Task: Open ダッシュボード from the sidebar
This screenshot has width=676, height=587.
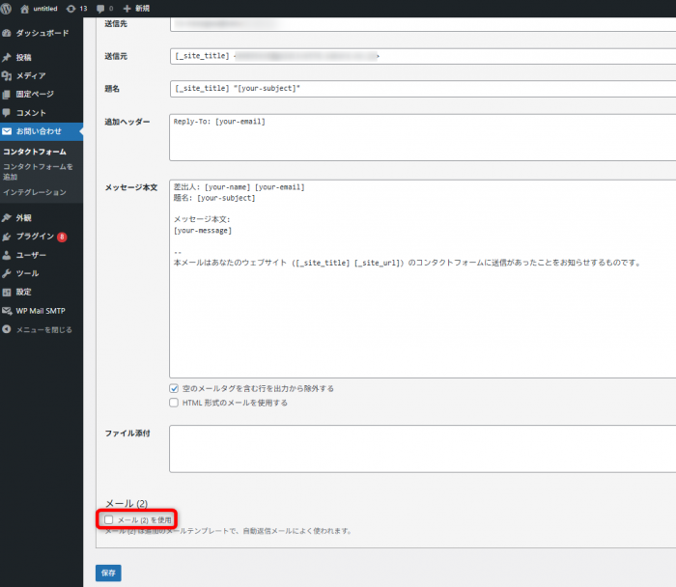Action: click(42, 33)
